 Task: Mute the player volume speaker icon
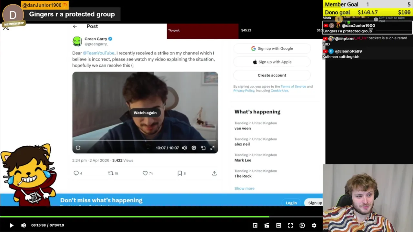click(x=24, y=225)
